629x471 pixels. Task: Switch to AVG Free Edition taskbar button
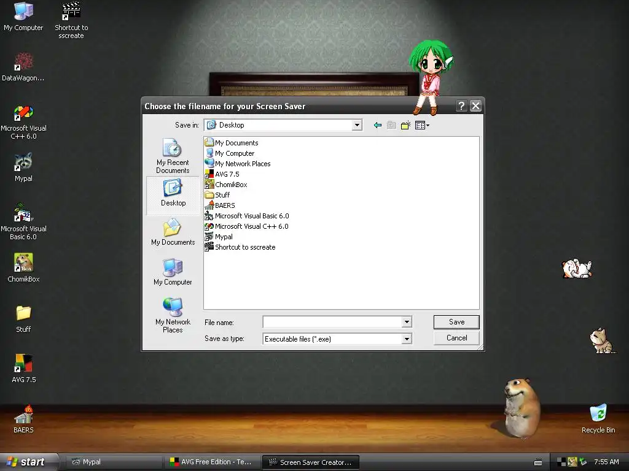[x=213, y=462]
